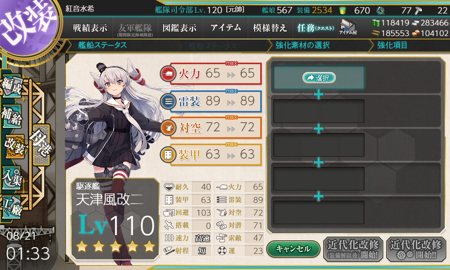The height and width of the screenshot is (270, 450).
Task: Open the 戦績表示 menu
Action: click(x=90, y=28)
